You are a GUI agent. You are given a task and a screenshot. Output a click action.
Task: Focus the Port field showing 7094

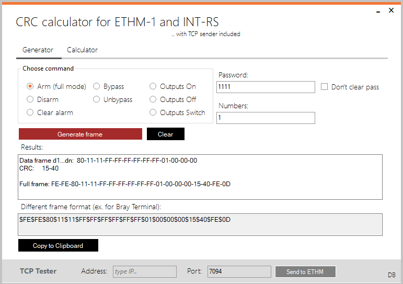coord(239,271)
